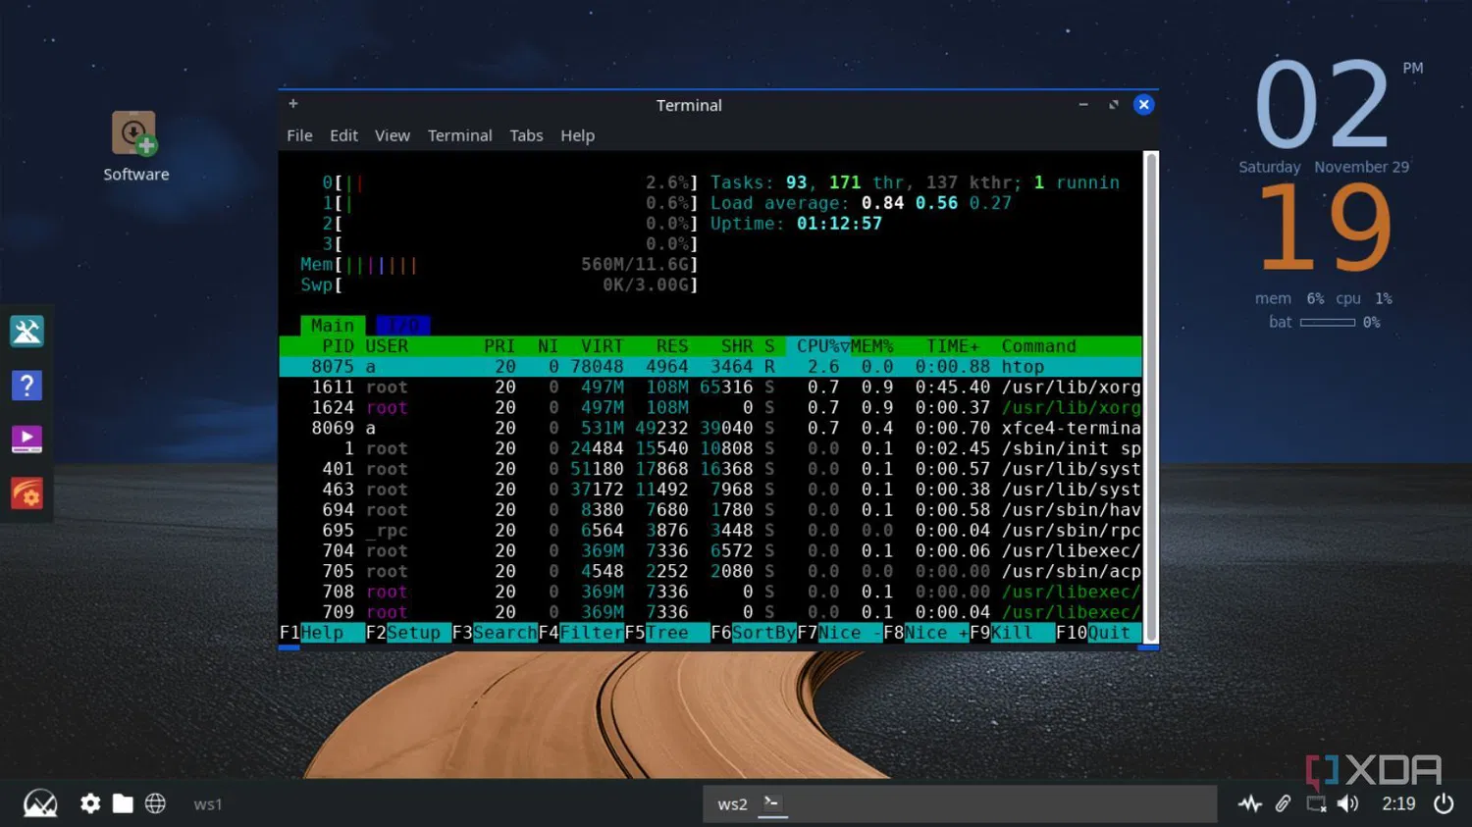Sort by the MEM% column header
The image size is (1472, 827).
(x=872, y=346)
